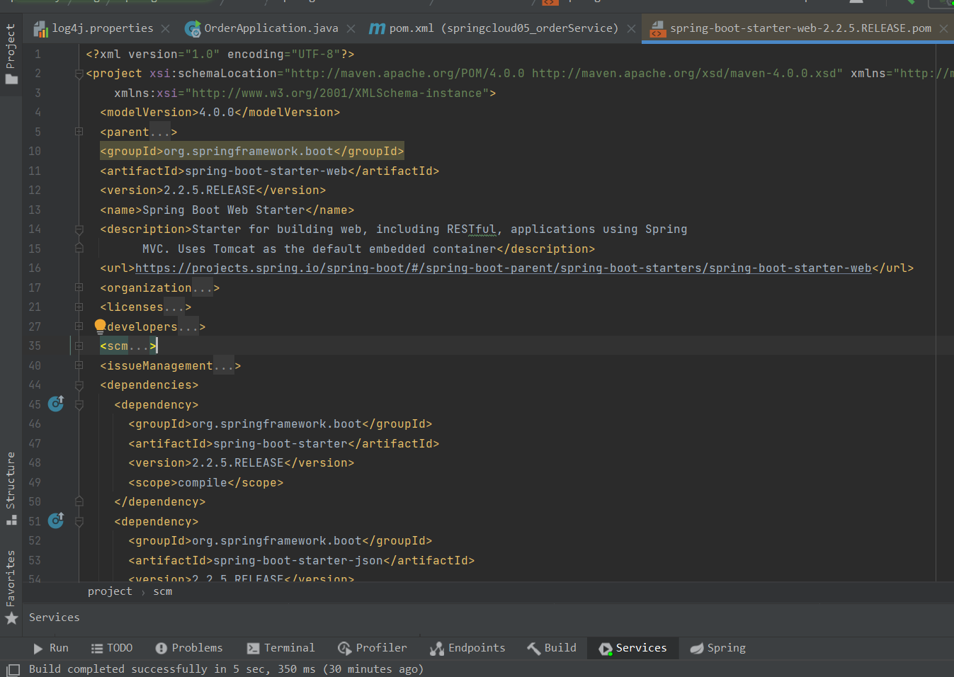Toggle the Services tool window button
This screenshot has height=677, width=954.
[x=632, y=648]
